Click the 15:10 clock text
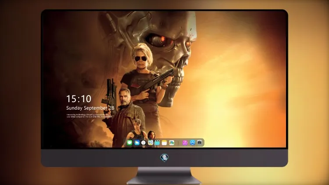 79,99
